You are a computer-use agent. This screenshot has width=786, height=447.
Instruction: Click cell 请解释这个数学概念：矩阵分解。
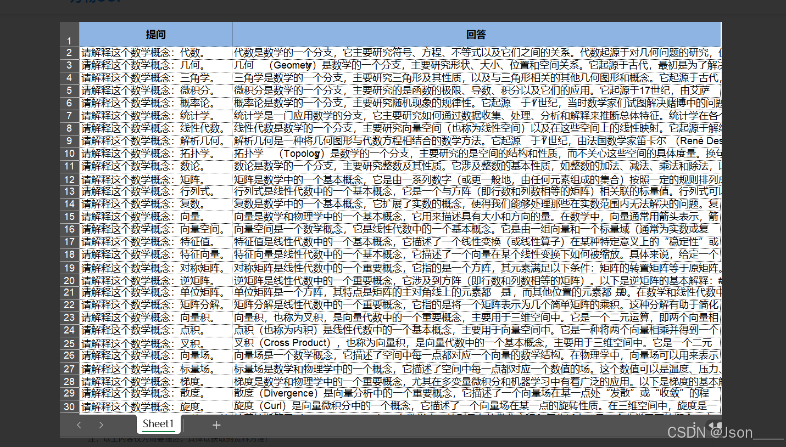pyautogui.click(x=155, y=305)
